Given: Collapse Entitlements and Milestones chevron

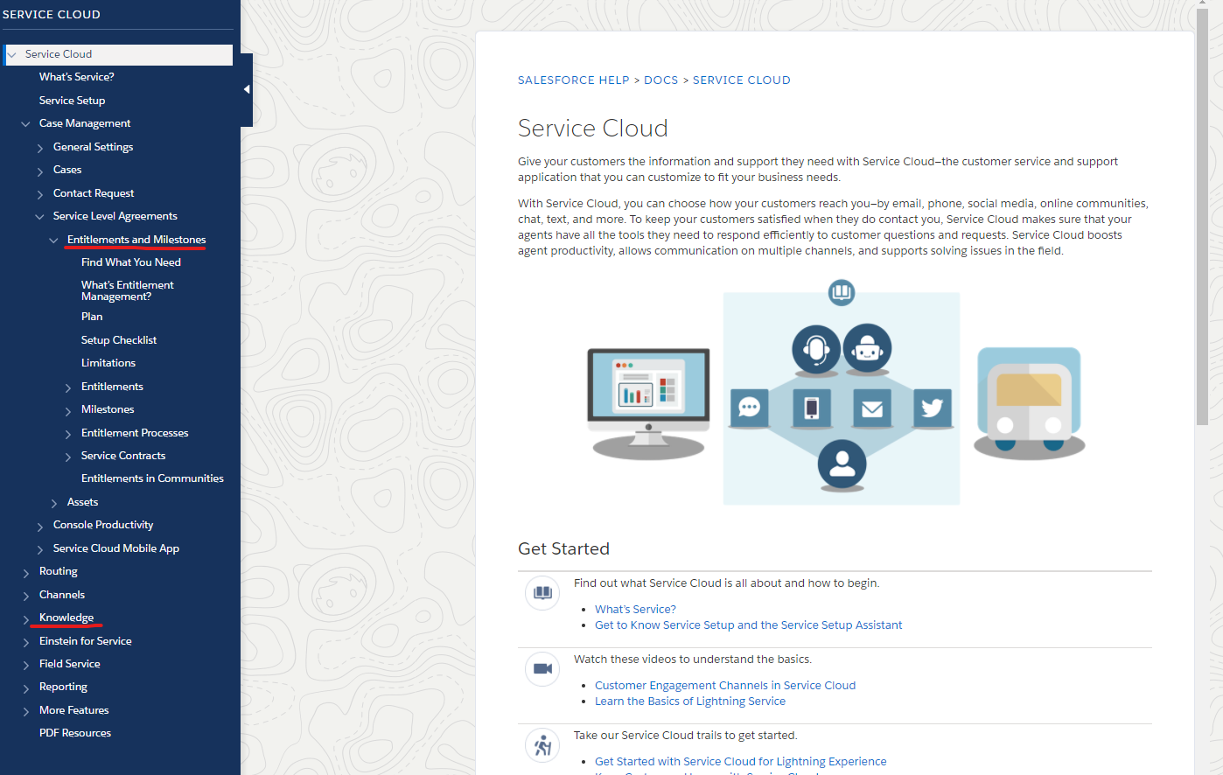Looking at the screenshot, I should 54,241.
